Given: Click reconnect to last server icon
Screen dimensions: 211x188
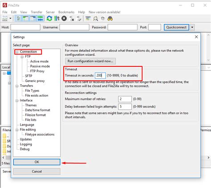Looking at the screenshot, I should coord(79,19).
